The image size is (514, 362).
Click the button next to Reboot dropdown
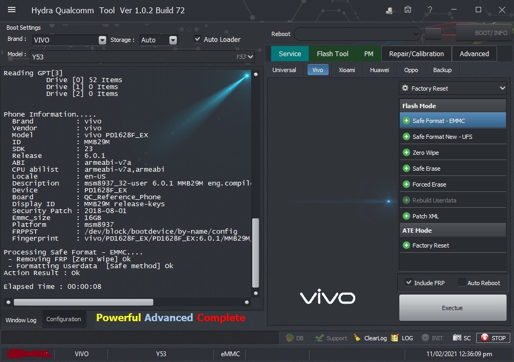click(433, 33)
